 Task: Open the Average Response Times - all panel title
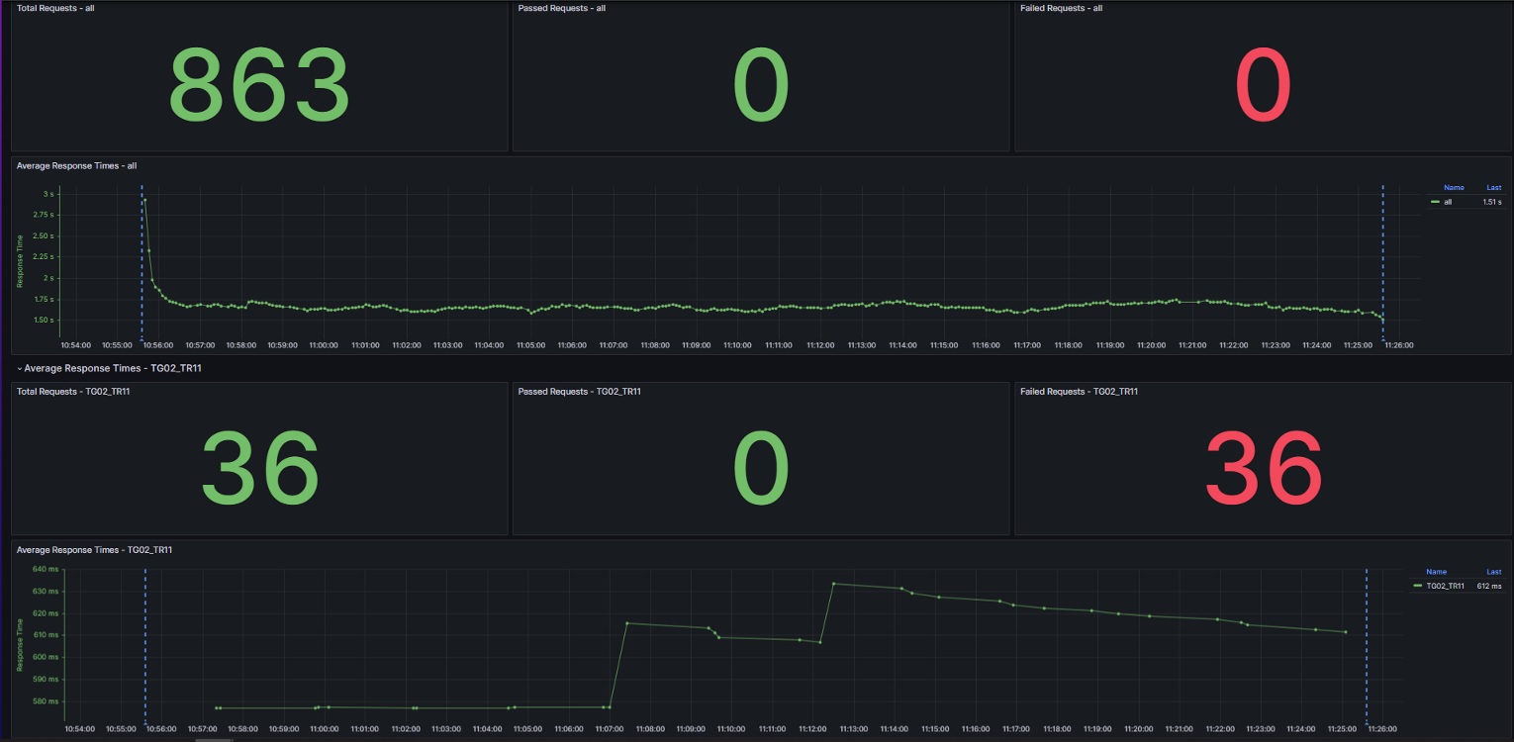click(x=76, y=165)
